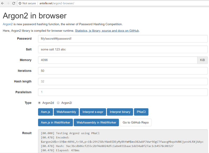
Task: Click Asm.js in WebWorker button
Action: tap(55, 123)
